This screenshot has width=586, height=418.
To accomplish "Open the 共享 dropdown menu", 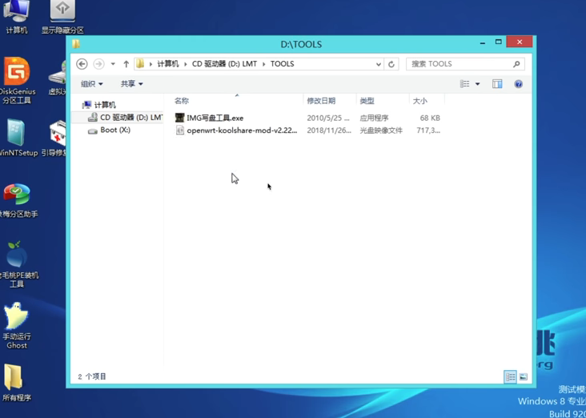I will coord(131,84).
